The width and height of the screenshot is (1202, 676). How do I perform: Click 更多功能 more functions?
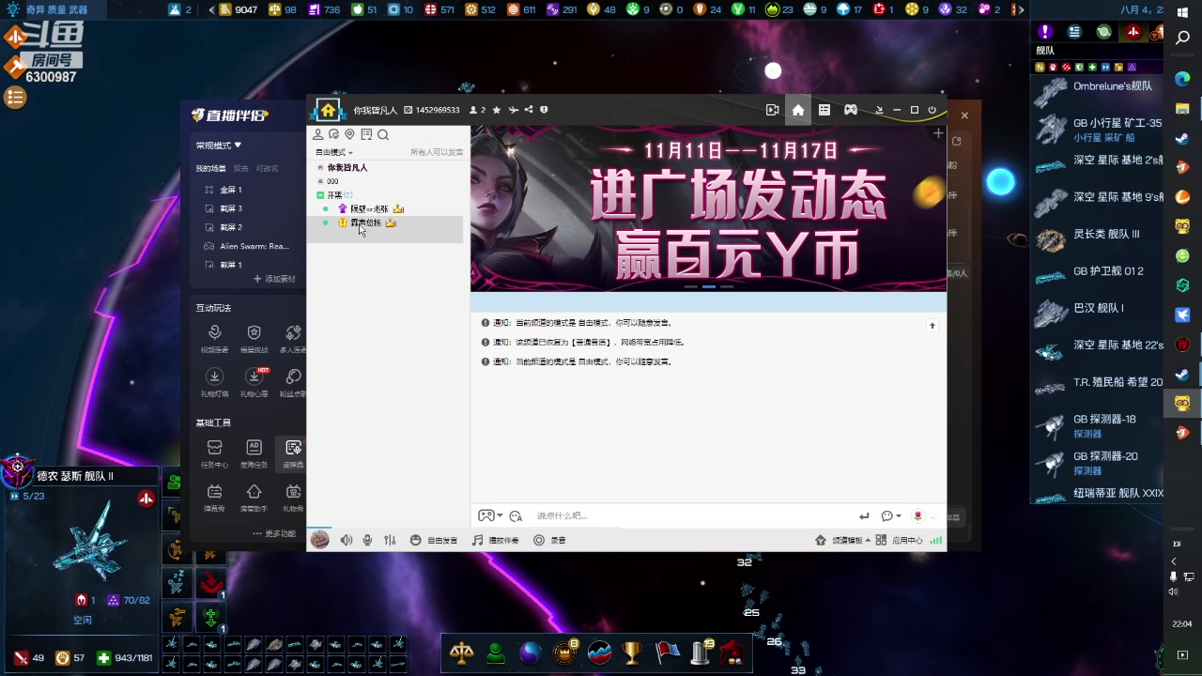pyautogui.click(x=274, y=533)
